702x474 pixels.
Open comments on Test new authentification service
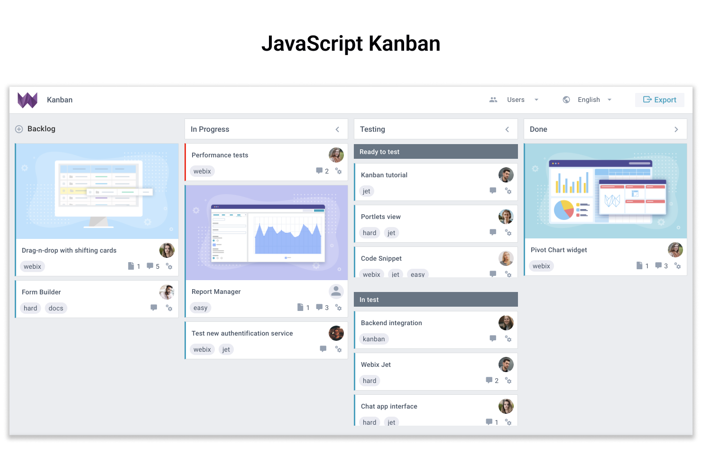point(323,349)
